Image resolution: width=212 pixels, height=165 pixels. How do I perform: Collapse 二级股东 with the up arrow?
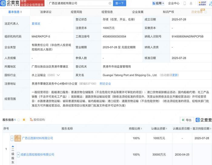pyautogui.click(x=13, y=146)
